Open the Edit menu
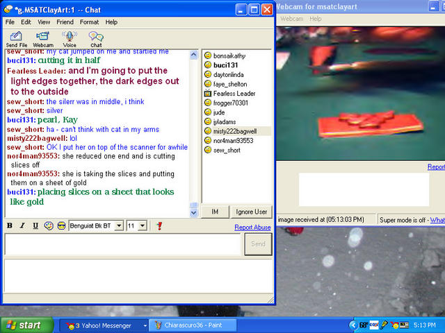 click(x=26, y=22)
